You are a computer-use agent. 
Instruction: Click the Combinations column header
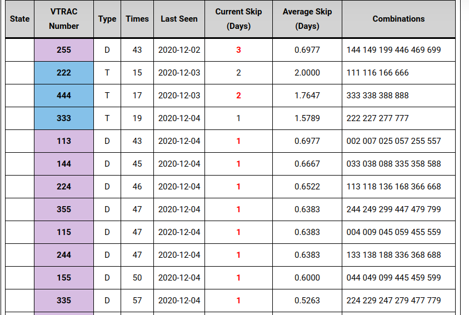point(398,19)
